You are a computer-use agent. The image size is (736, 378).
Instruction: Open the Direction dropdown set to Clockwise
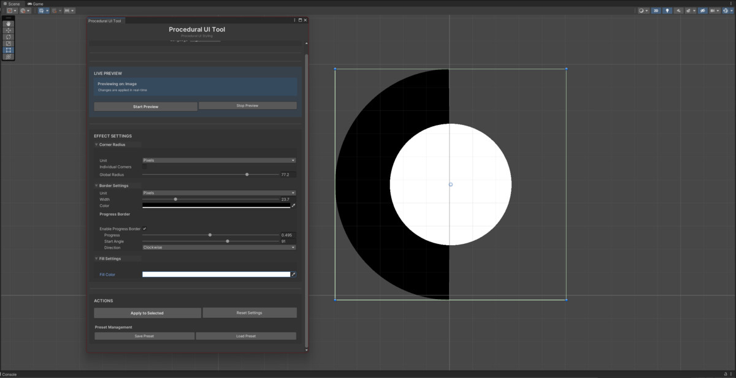[219, 247]
